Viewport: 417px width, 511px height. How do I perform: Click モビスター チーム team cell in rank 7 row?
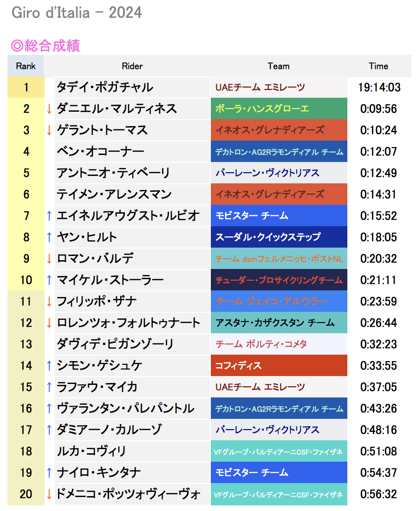click(279, 216)
